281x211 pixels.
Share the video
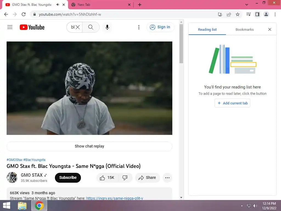click(x=147, y=178)
